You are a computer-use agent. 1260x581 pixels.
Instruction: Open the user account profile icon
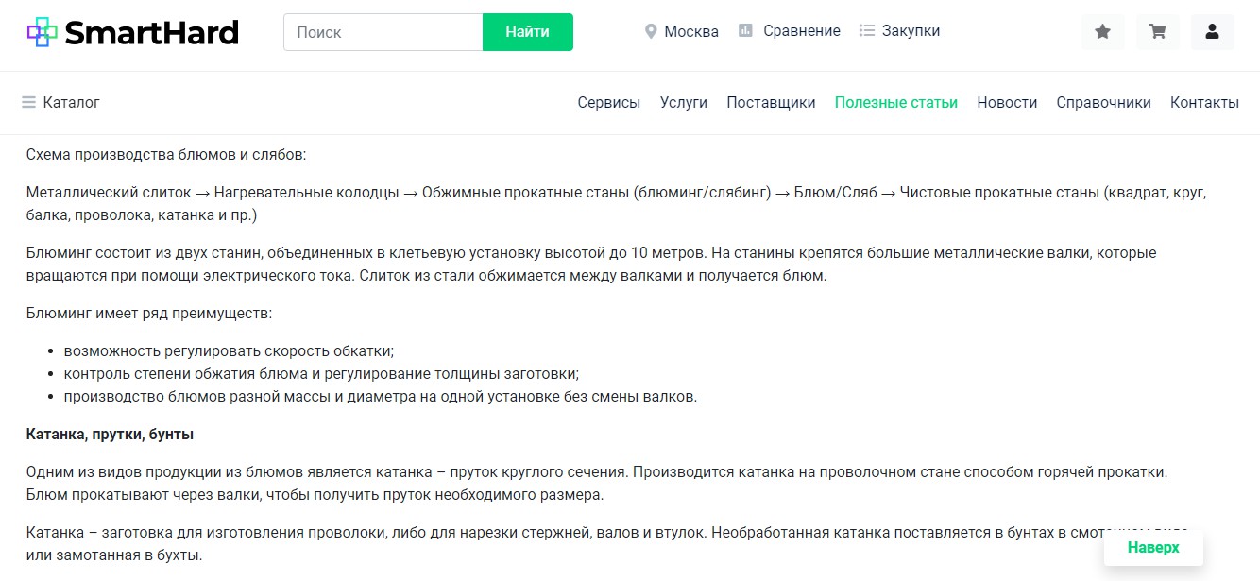click(x=1212, y=32)
